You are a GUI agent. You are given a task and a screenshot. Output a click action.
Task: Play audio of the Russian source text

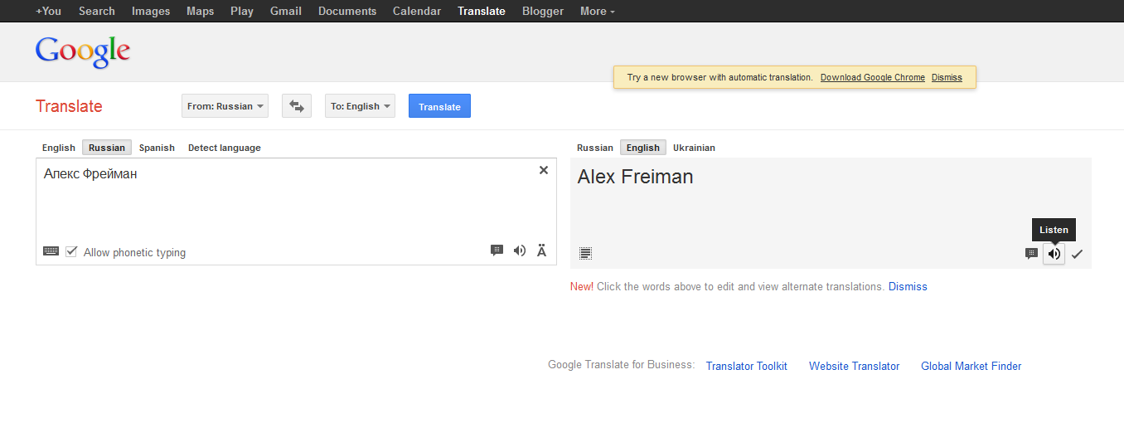[520, 250]
